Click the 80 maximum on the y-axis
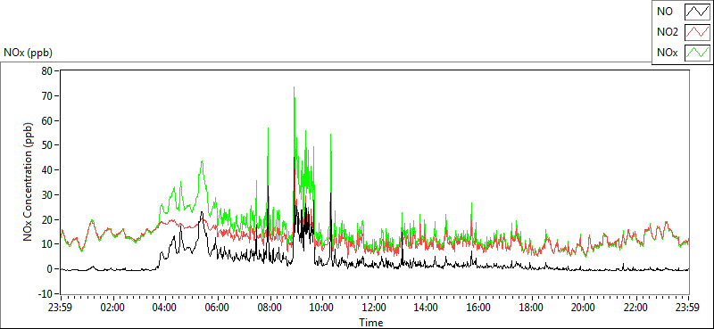This screenshot has height=329, width=714. point(47,70)
